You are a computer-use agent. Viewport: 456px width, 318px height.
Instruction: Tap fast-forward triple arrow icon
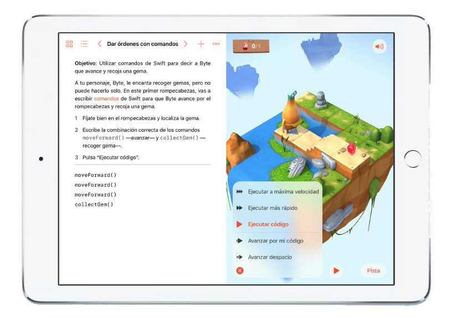(x=239, y=192)
